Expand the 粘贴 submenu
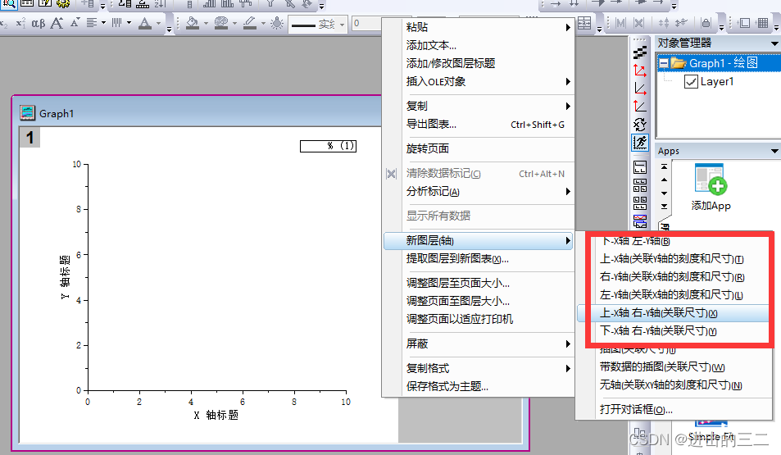Viewport: 781px width, 455px height. [478, 27]
